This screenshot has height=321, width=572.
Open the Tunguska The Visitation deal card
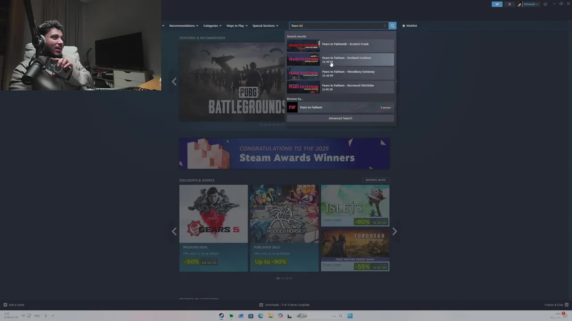tap(355, 250)
